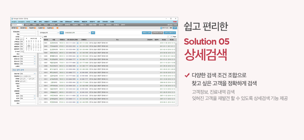
Task: Click the SMS envelope icon in row 10013
Action: click(78, 82)
